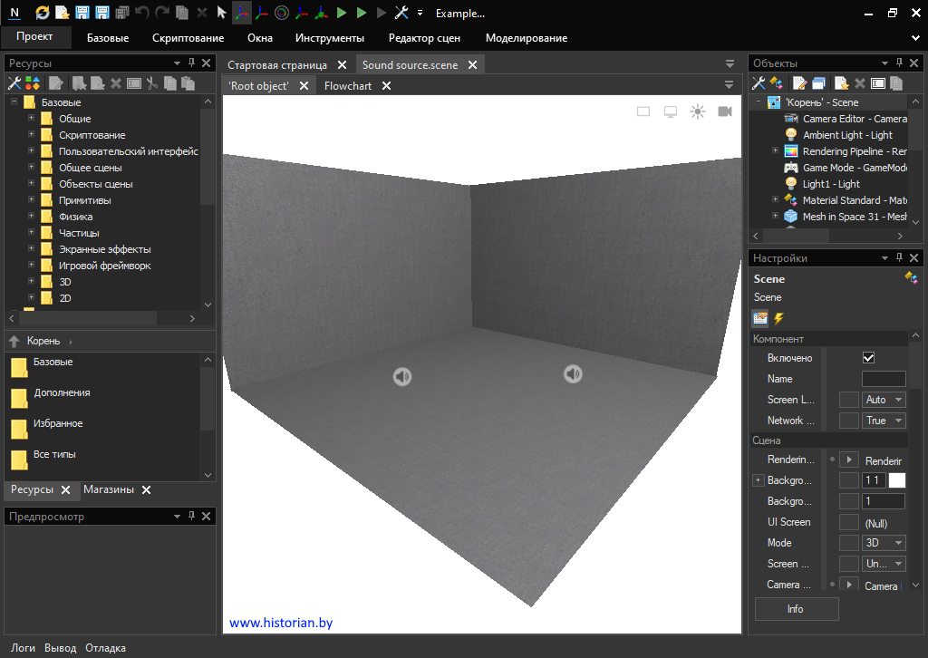Click the green play button in toolbar
Viewport: 928px width, 658px height.
pyautogui.click(x=342, y=13)
